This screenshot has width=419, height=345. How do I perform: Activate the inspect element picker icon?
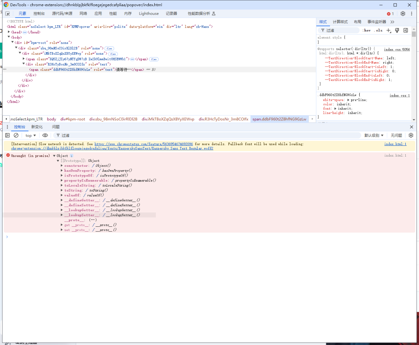pyautogui.click(x=7, y=14)
